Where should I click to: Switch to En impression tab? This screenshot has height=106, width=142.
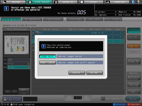point(32,19)
